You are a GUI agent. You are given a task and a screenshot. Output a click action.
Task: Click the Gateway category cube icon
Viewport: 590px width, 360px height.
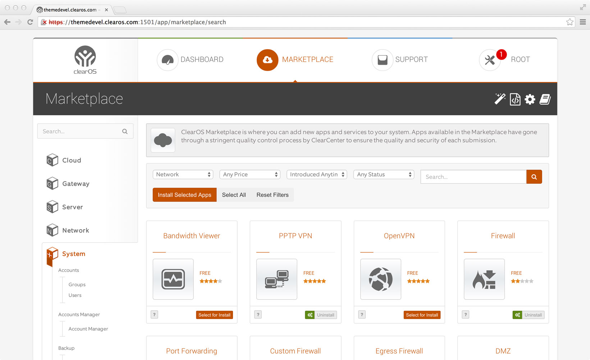point(52,184)
